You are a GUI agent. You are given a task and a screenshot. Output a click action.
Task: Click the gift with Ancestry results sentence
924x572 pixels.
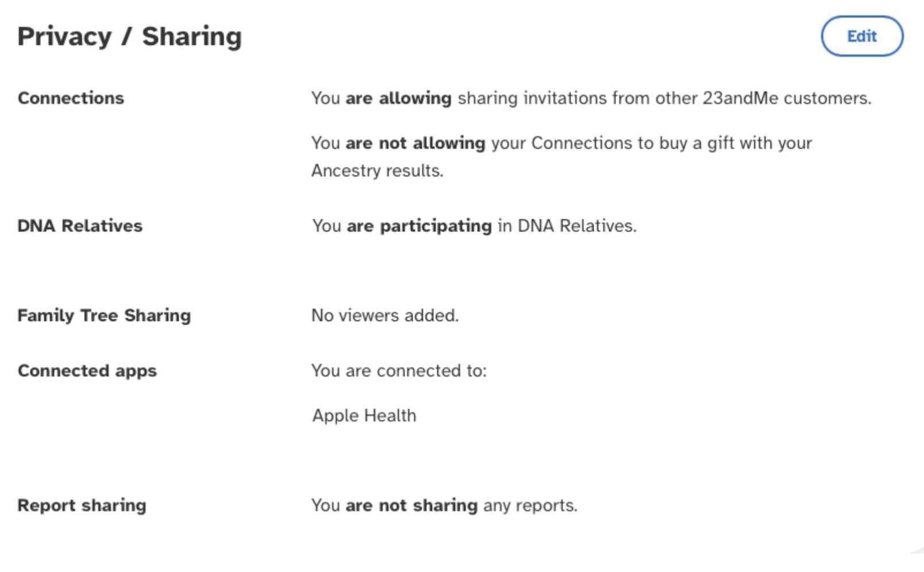click(561, 143)
